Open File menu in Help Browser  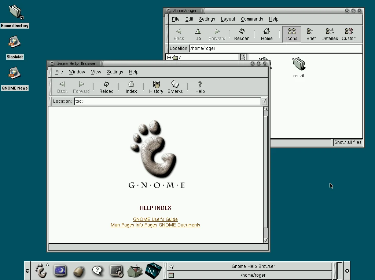tap(59, 72)
